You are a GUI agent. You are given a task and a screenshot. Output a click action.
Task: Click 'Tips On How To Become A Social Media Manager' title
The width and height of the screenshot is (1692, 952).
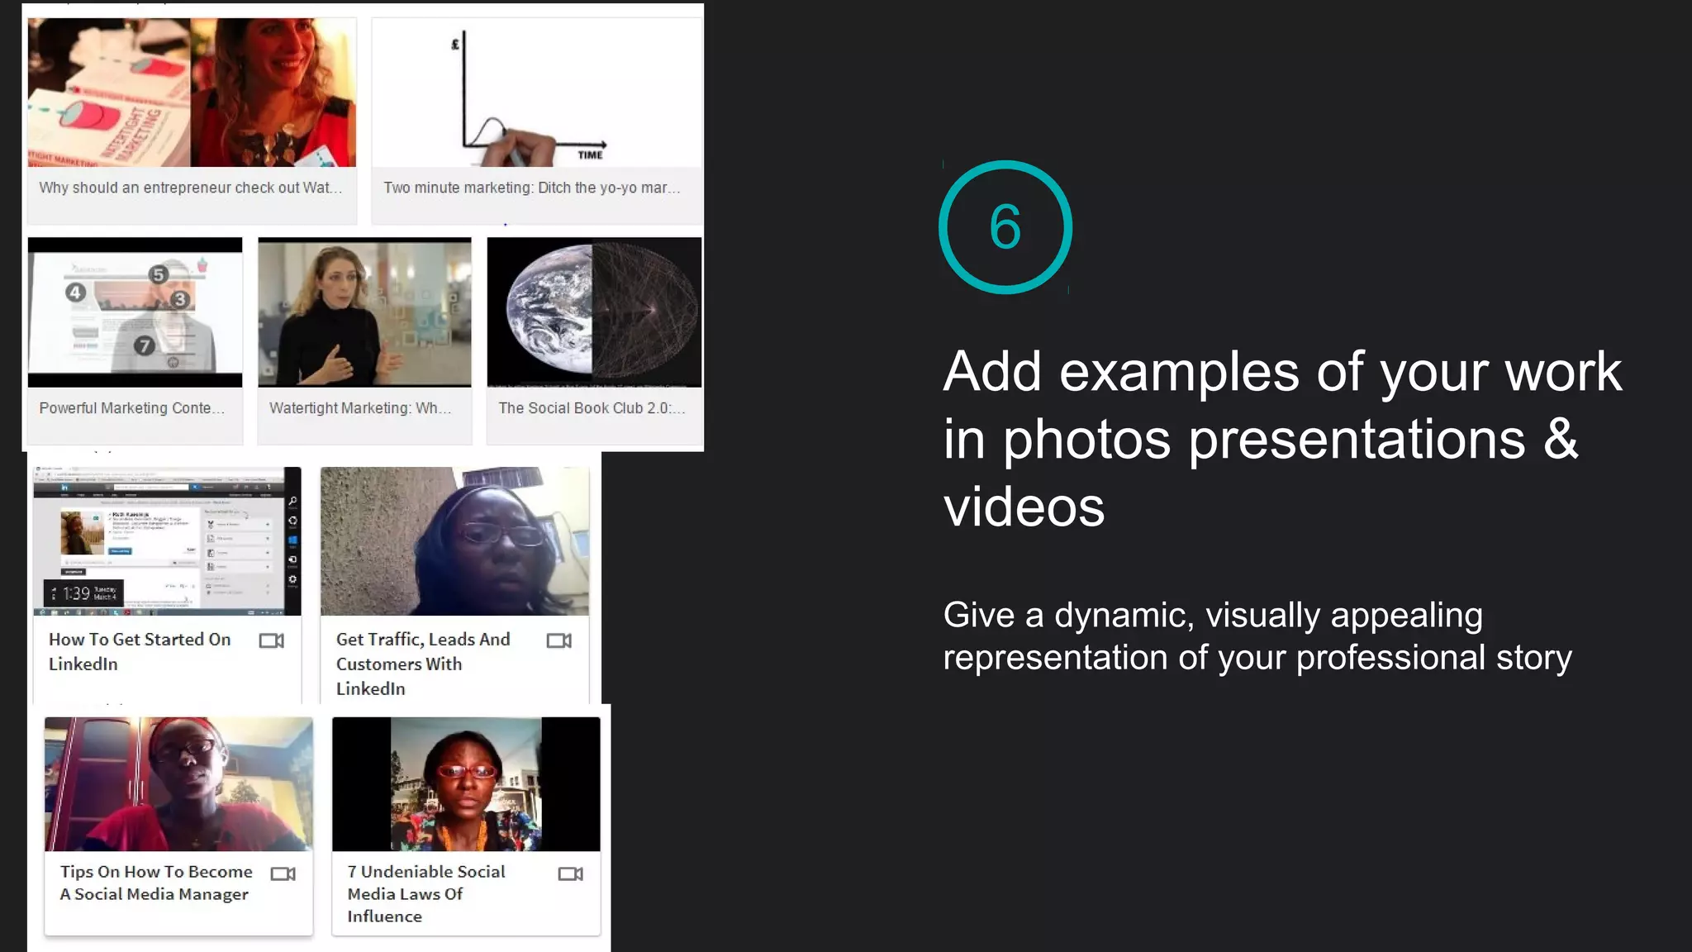[x=156, y=883]
